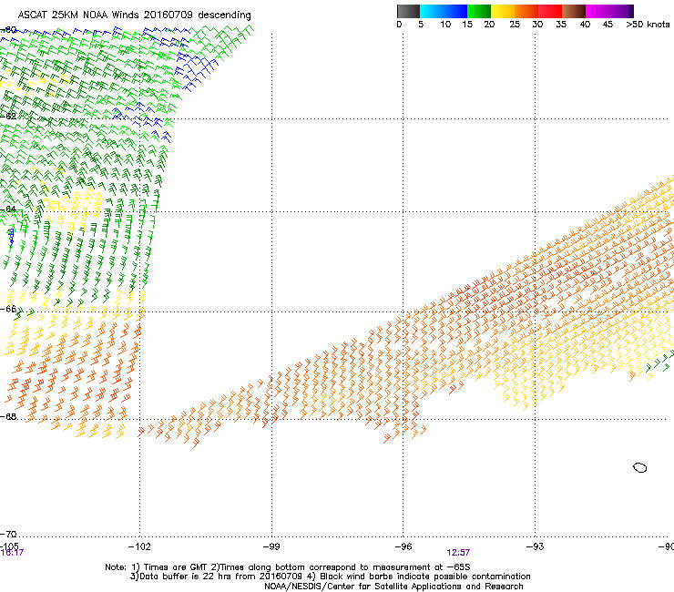Click the gray 0-5 knots color swatch

coord(408,11)
